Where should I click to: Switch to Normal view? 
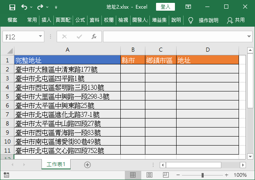tap(133, 175)
